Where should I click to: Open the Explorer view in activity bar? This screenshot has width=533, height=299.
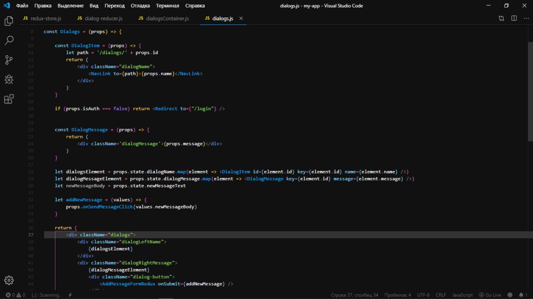[9, 21]
